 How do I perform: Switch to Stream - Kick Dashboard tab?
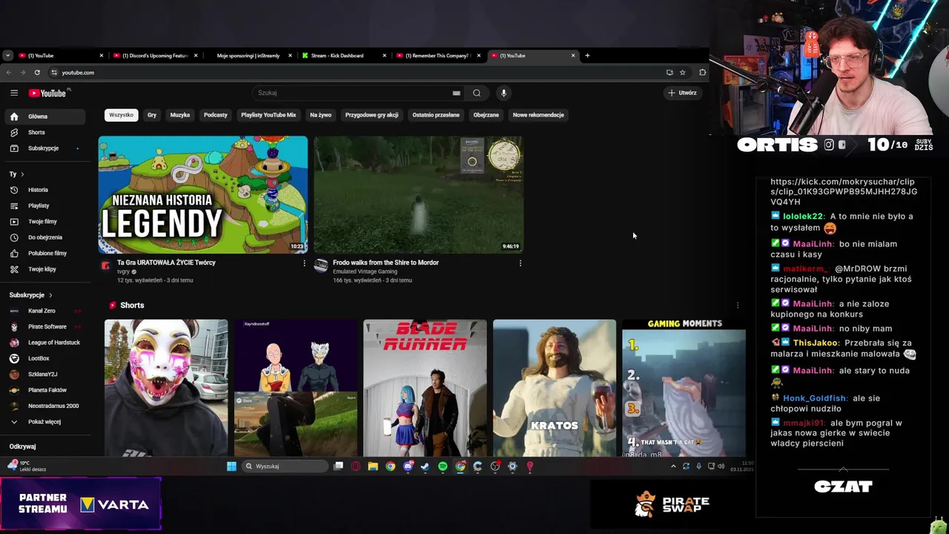coord(343,56)
